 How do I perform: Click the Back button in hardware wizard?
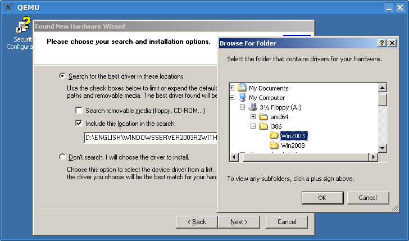197,222
